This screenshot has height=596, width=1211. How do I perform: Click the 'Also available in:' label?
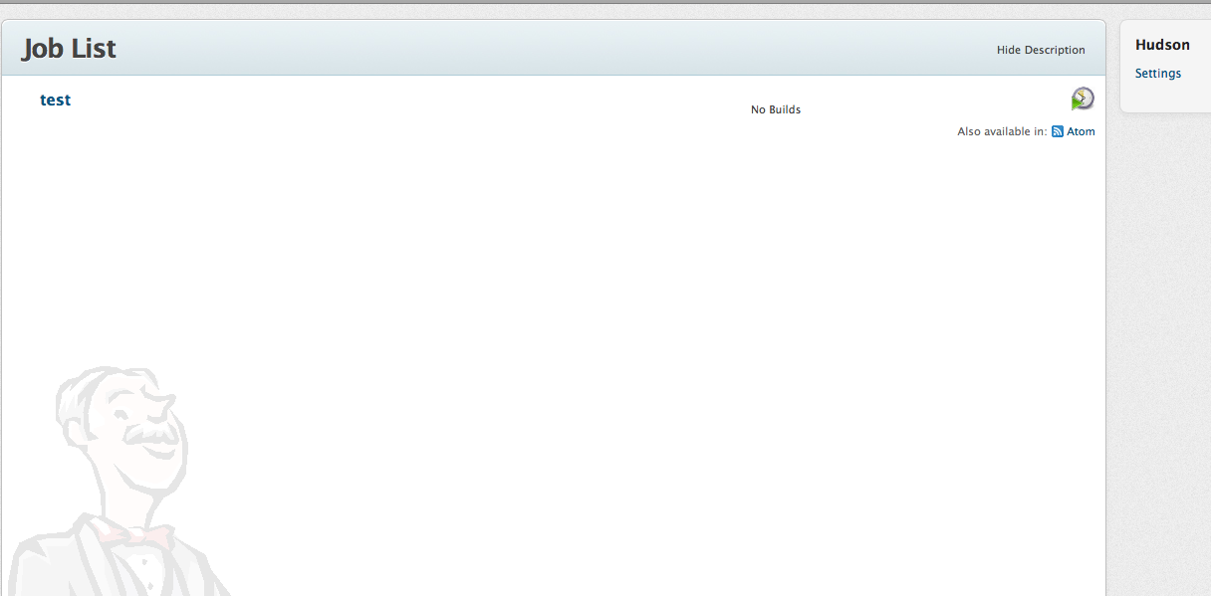(1001, 131)
